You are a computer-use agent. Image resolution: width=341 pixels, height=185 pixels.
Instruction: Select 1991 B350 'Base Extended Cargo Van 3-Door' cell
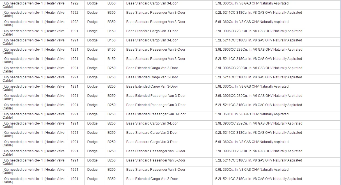pos(168,181)
